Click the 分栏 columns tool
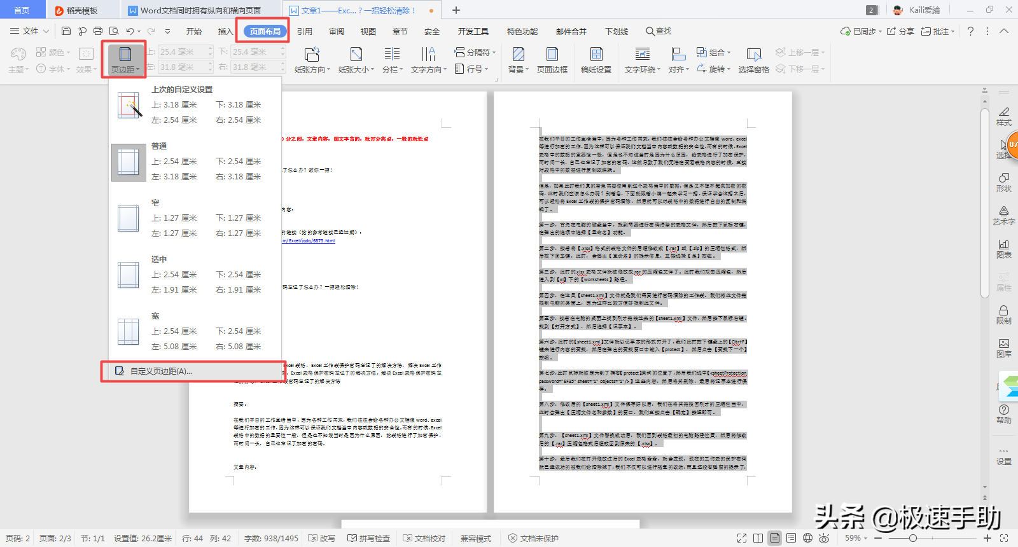1018x547 pixels. 392,60
